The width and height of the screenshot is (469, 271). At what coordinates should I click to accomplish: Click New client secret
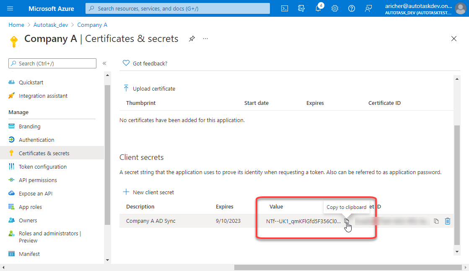[148, 192]
